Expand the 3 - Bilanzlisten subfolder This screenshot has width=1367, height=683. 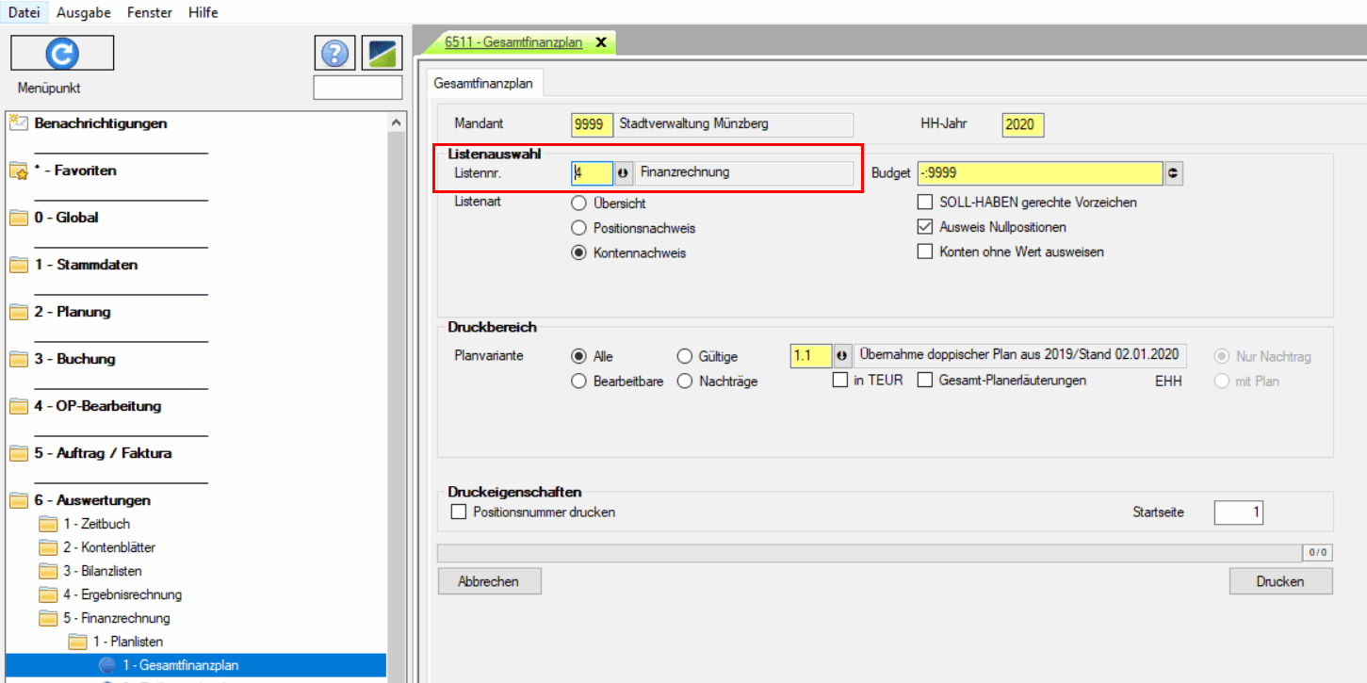47,571
